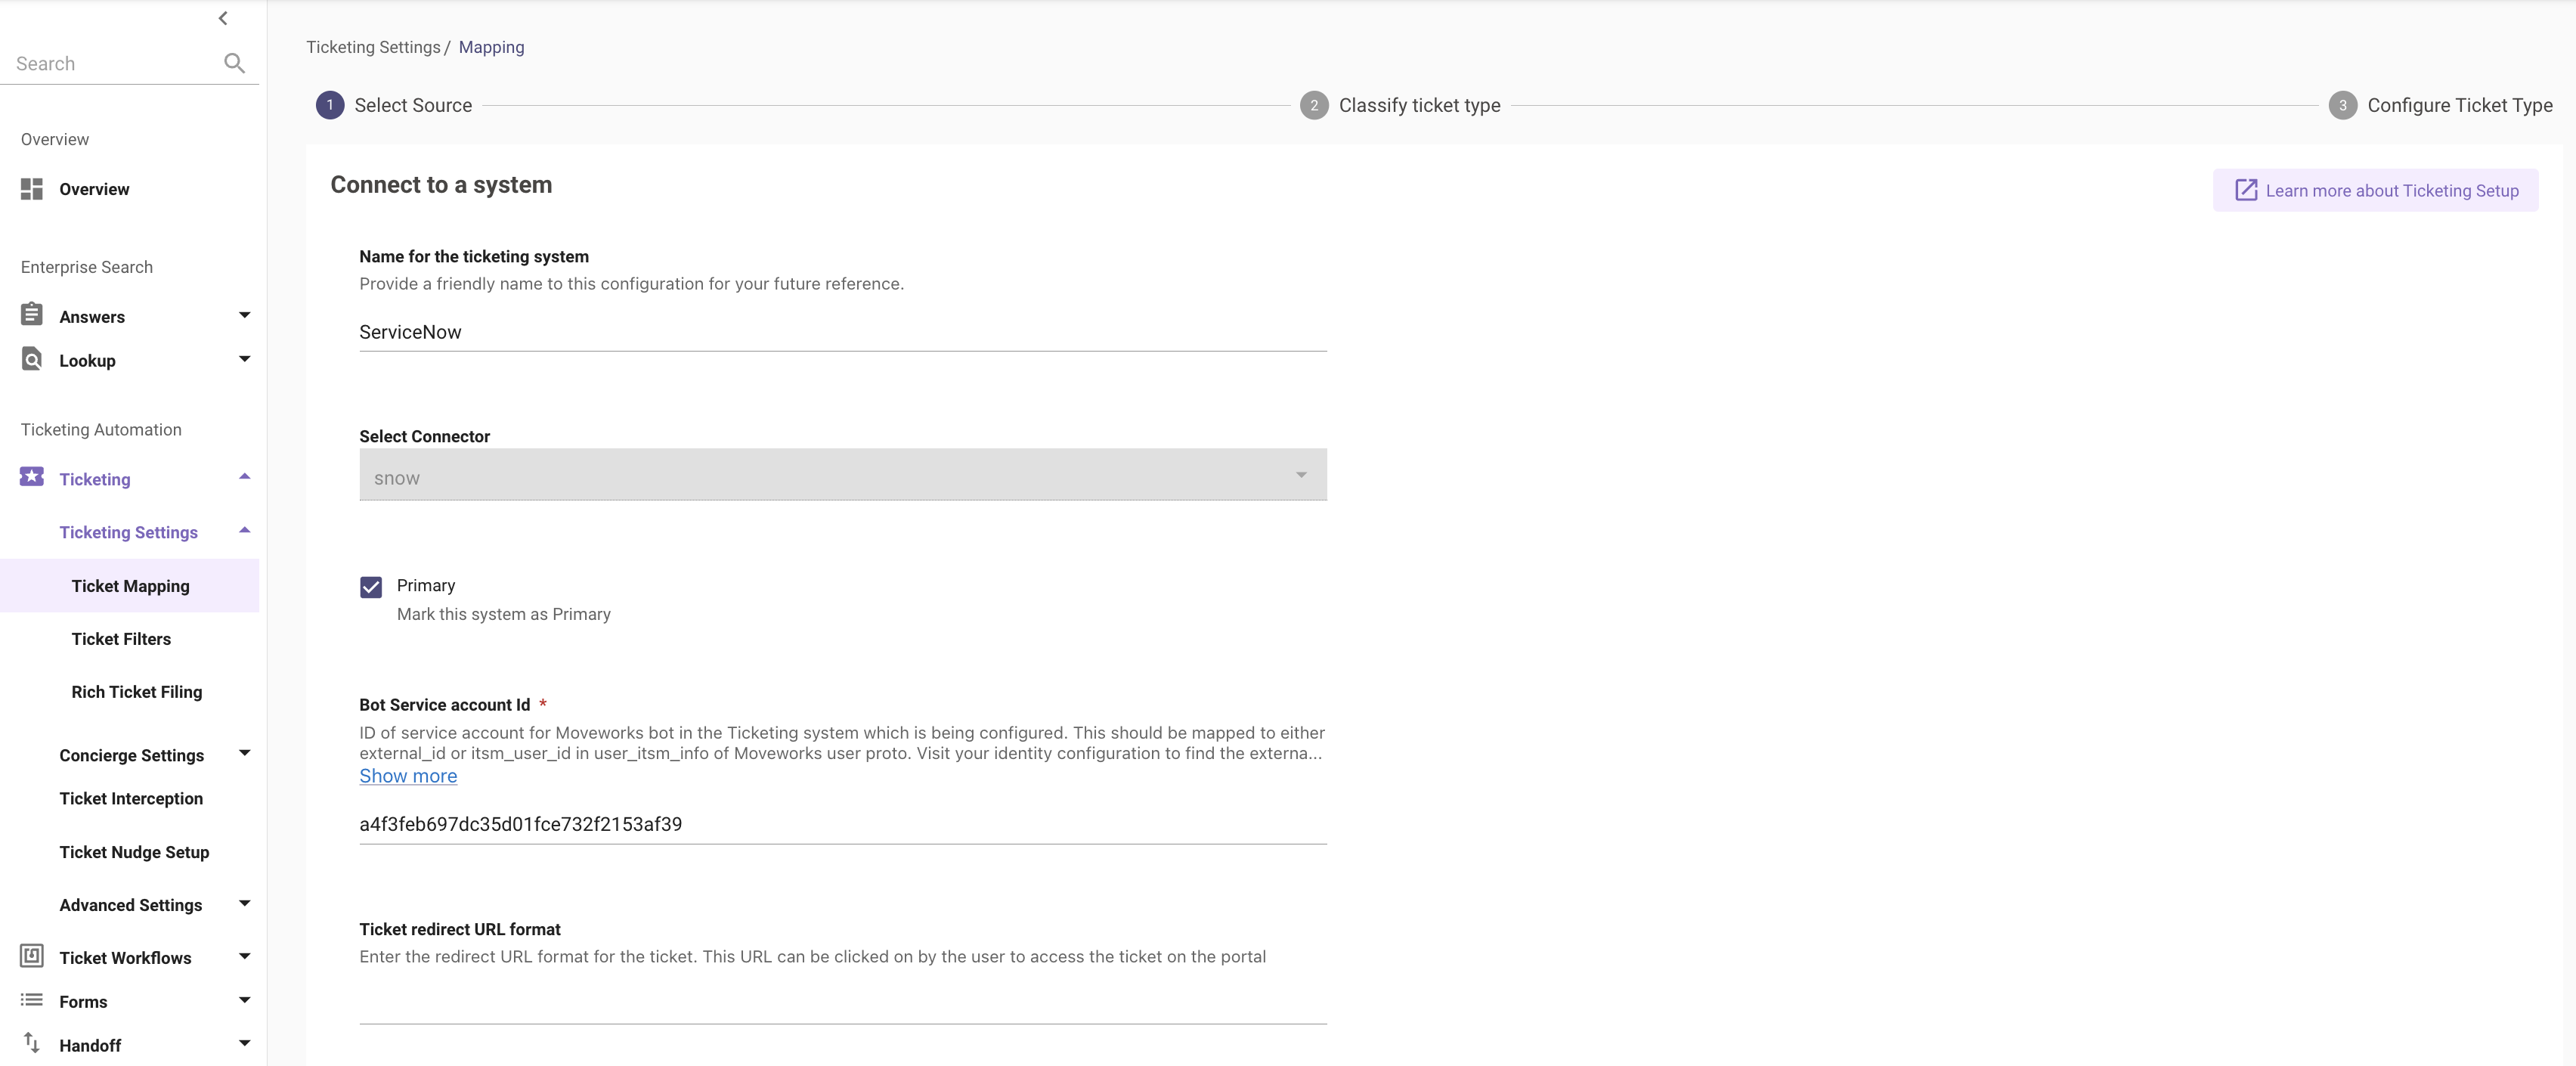Open Learn more about Ticketing Setup

2375,190
